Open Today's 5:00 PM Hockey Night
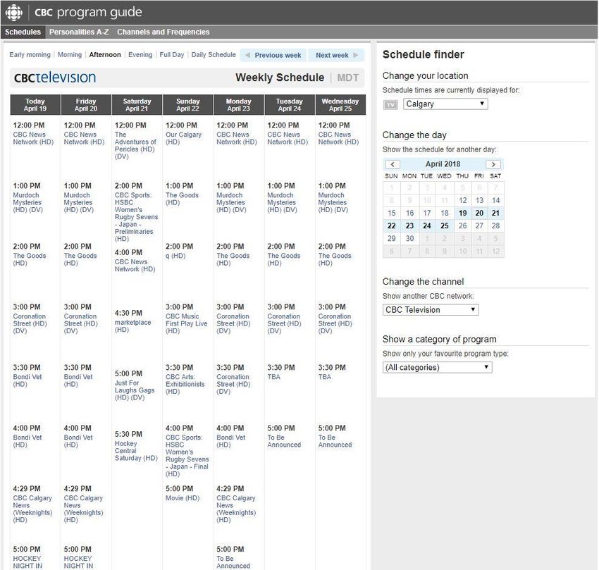Viewport: 599px width, 570px height. [27, 562]
